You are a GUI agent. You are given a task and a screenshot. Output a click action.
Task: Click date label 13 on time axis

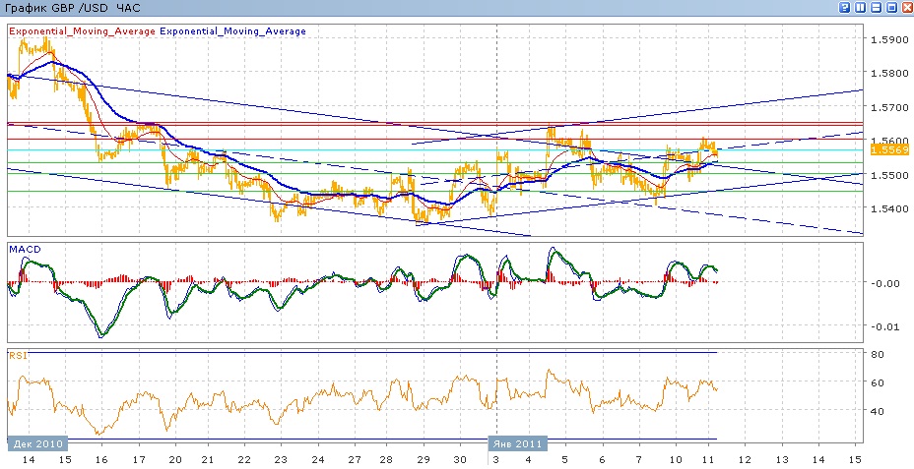pyautogui.click(x=782, y=459)
